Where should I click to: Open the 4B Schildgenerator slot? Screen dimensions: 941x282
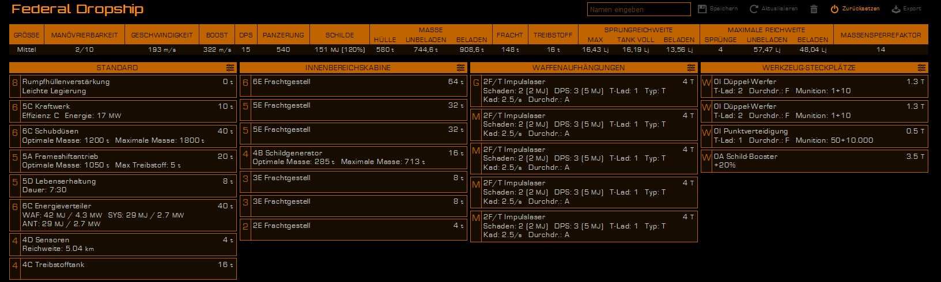pyautogui.click(x=353, y=157)
